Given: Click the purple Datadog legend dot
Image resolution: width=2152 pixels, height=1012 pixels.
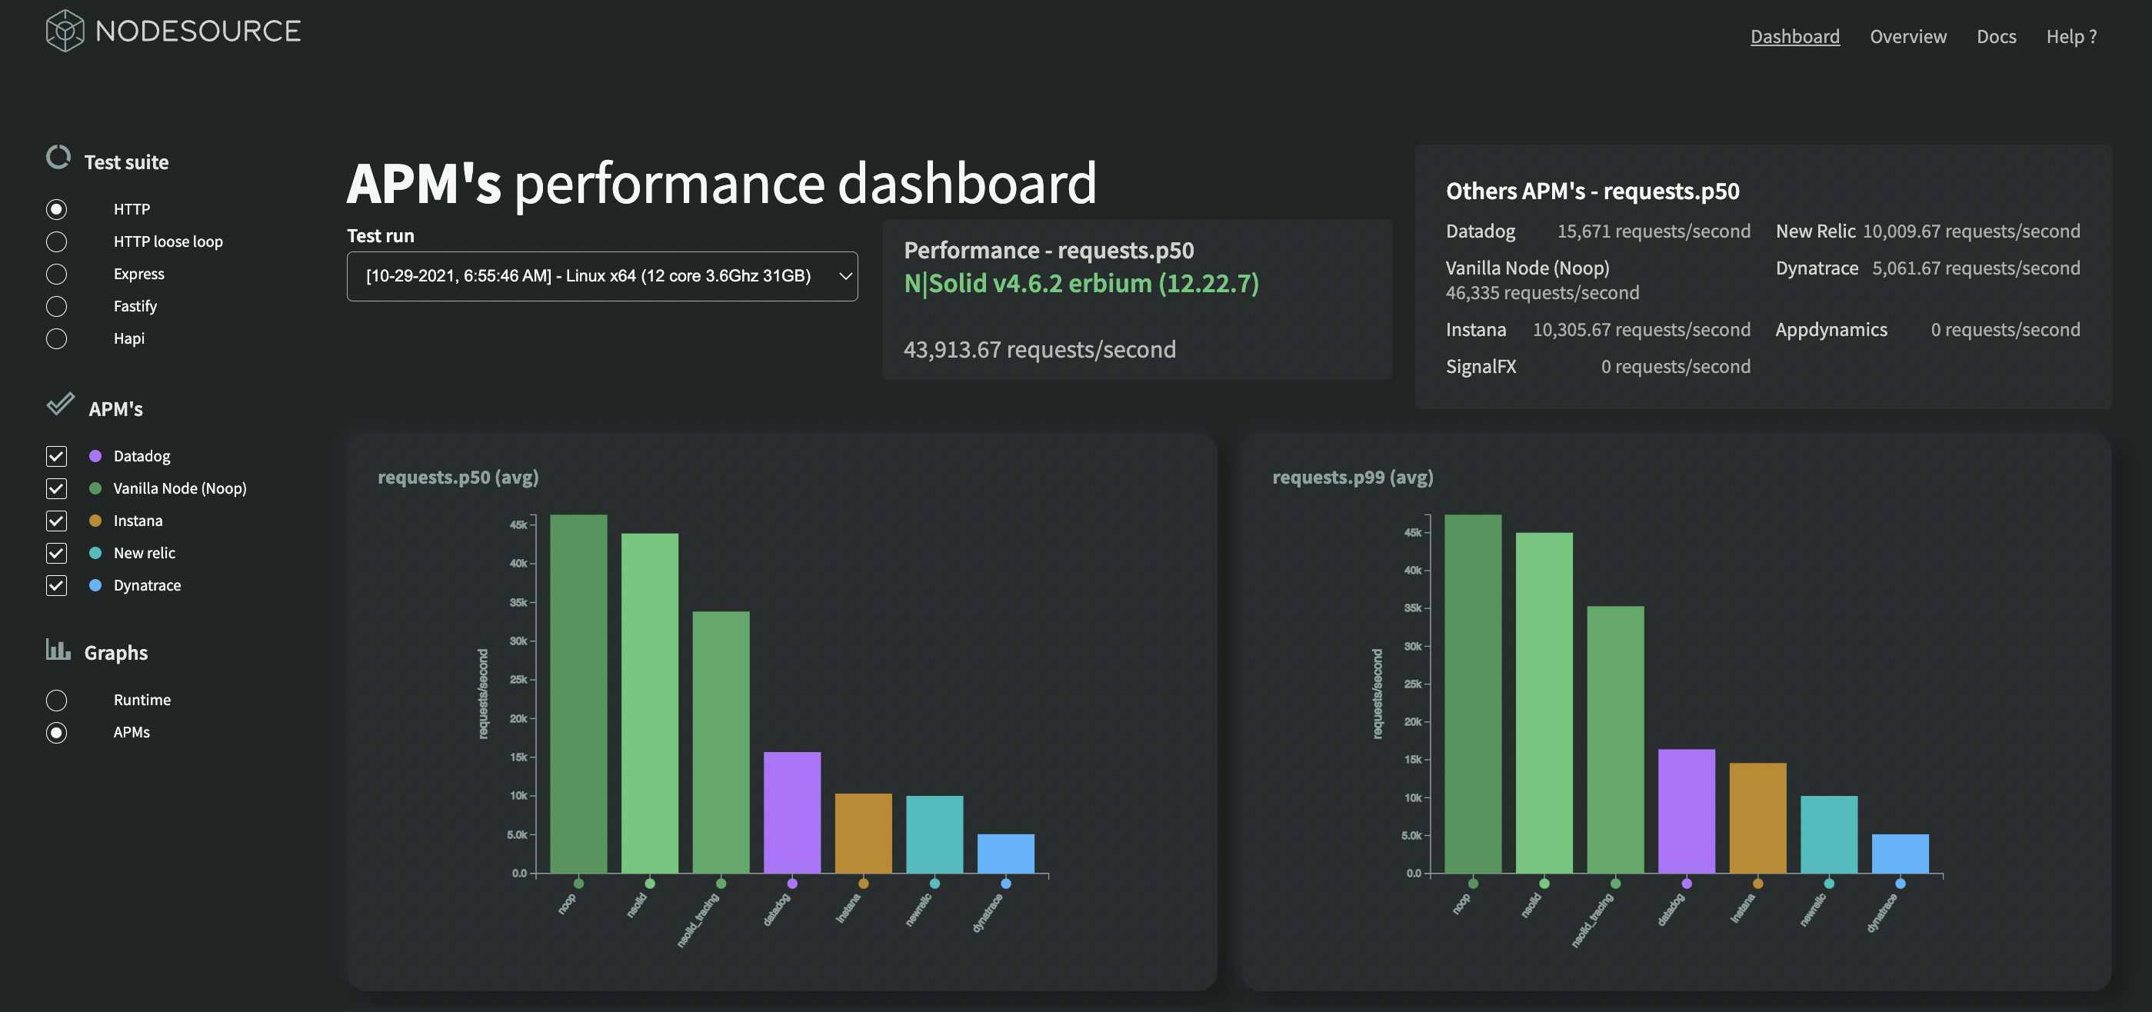Looking at the screenshot, I should click(95, 456).
